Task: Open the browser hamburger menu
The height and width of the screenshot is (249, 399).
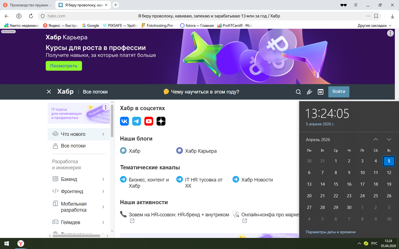Action: 356,5
